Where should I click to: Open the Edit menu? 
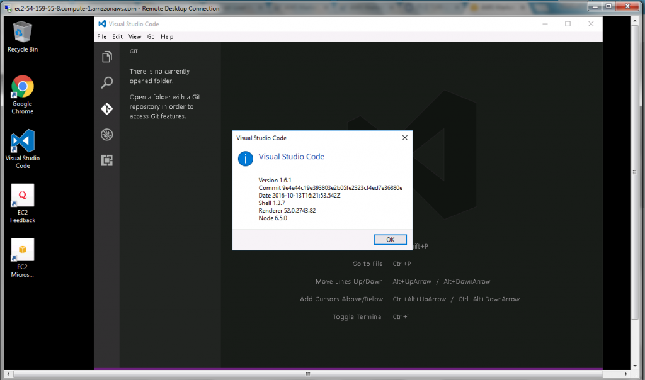click(117, 36)
